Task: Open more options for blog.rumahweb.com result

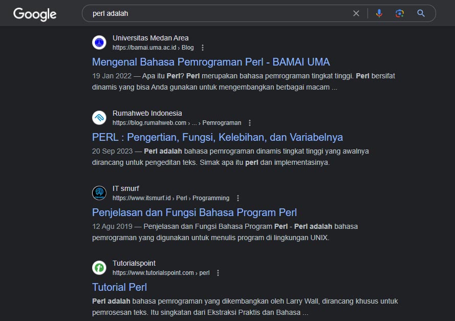Action: 250,123
